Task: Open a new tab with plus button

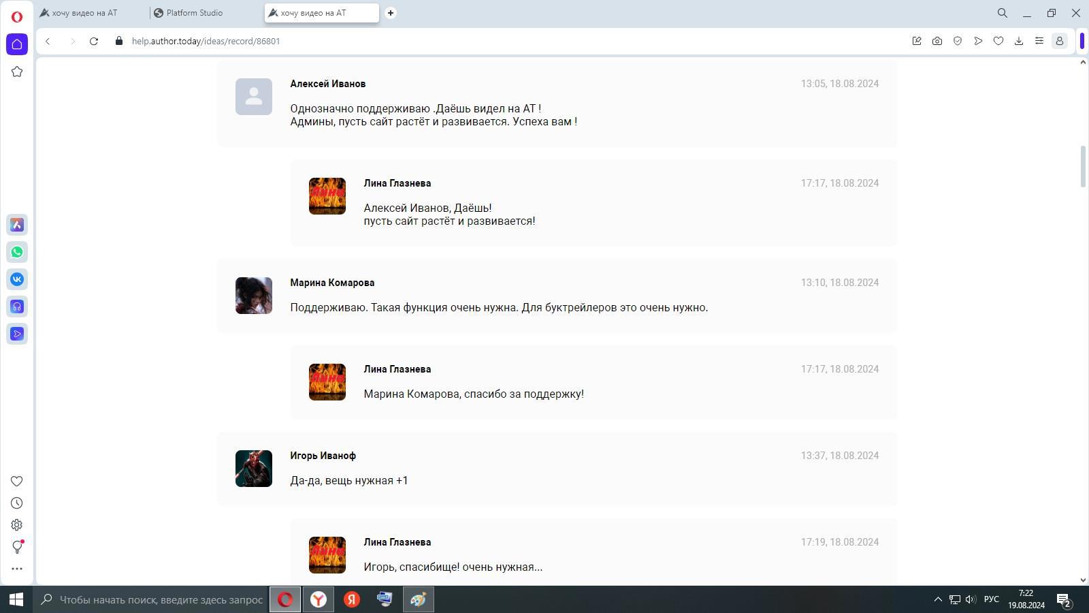Action: tap(391, 13)
